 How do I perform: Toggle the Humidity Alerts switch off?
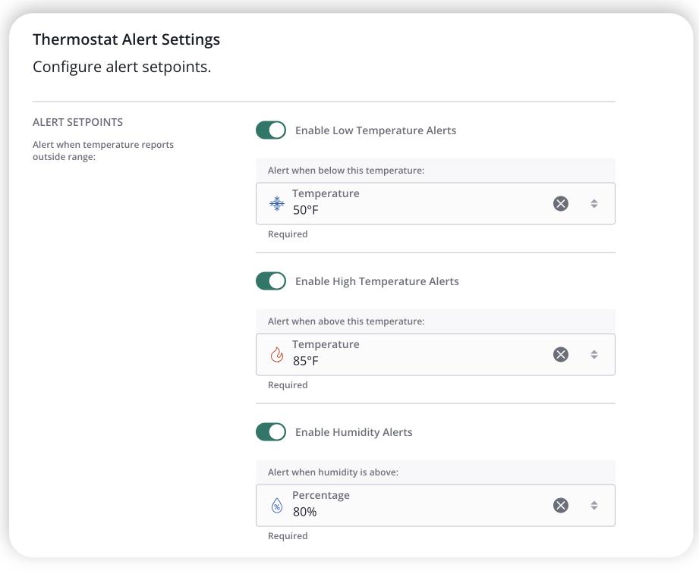[x=271, y=432]
